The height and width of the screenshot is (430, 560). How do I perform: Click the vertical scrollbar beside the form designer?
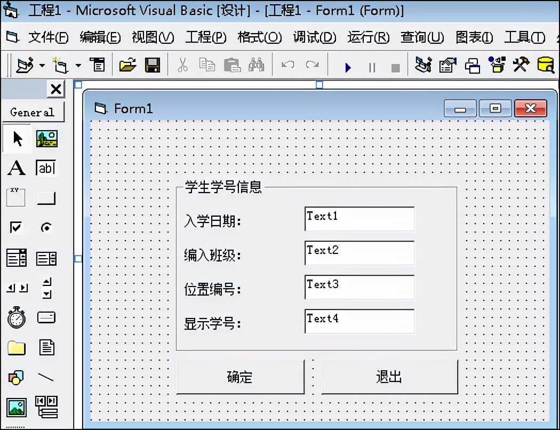[x=553, y=240]
